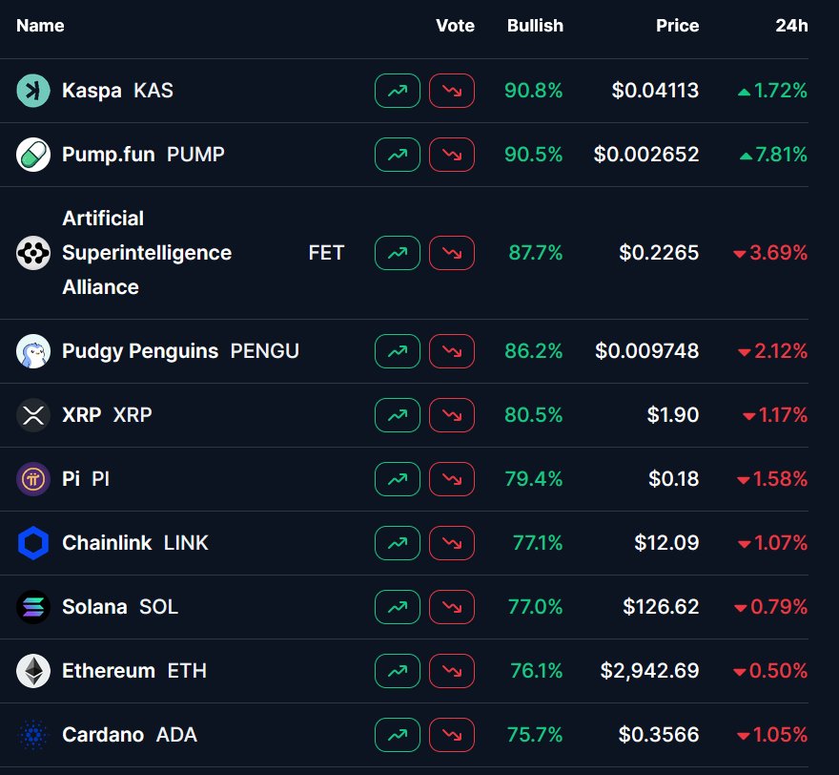Vote bearish on Pump.fun

[452, 155]
